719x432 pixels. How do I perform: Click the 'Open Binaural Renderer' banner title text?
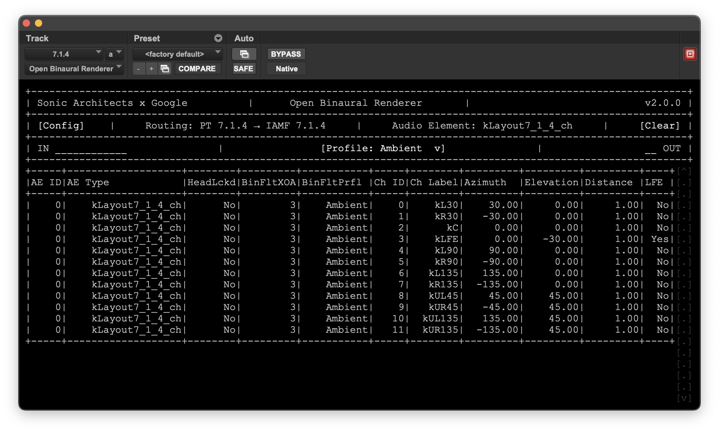pos(356,103)
